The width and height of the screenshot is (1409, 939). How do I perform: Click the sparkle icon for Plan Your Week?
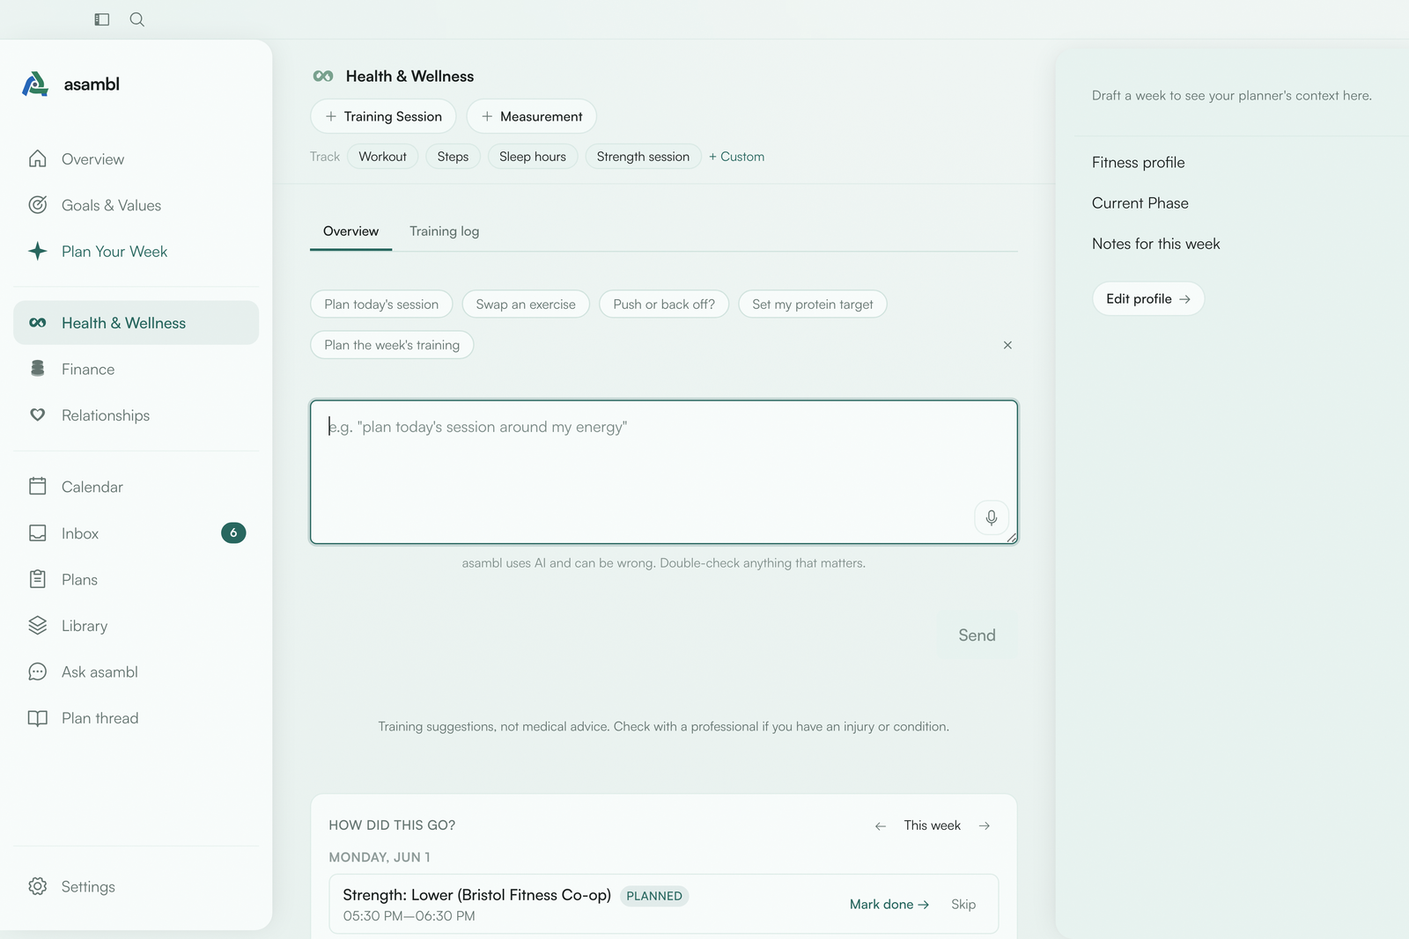38,252
